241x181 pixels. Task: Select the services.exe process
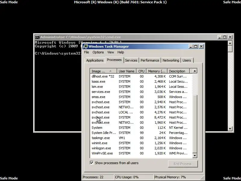141,92
